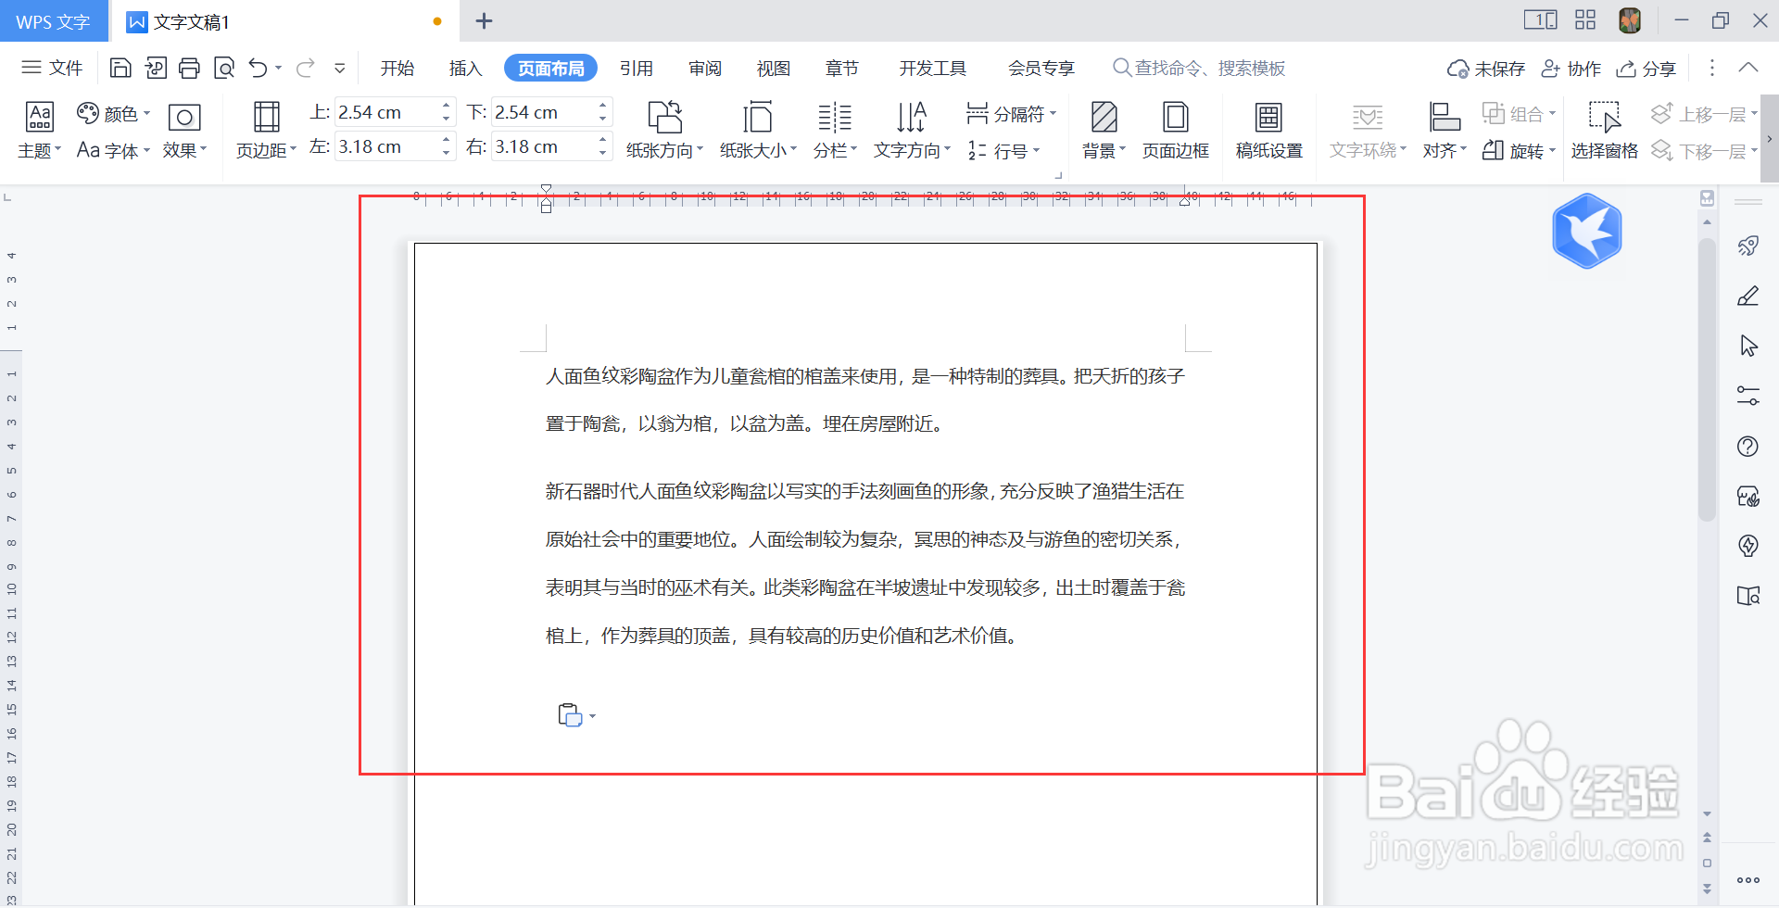Open 纸张方向 orientation dropdown
1779x908 pixels.
pos(664,131)
